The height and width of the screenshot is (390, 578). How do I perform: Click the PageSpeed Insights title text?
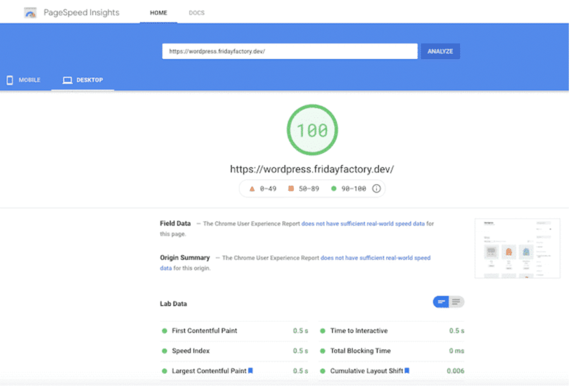(82, 13)
